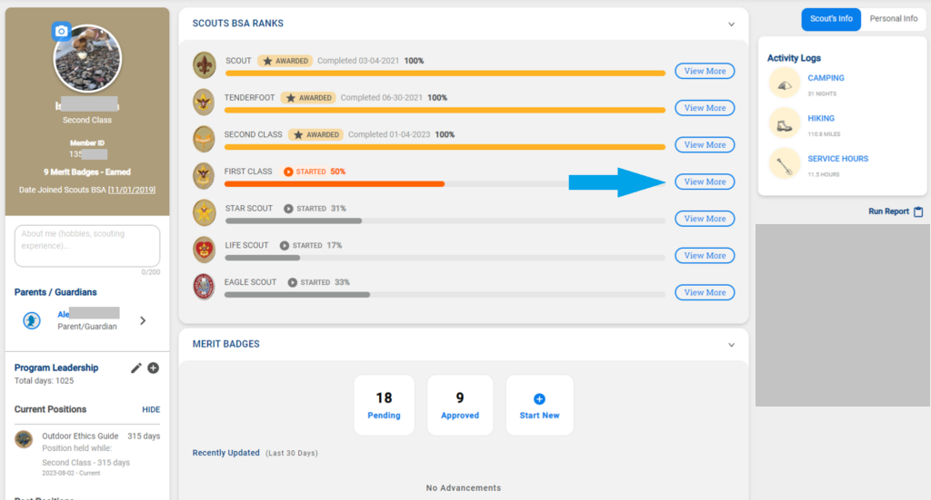This screenshot has width=931, height=500.
Task: Click the Tenderfoot rank badge icon
Action: [x=204, y=102]
